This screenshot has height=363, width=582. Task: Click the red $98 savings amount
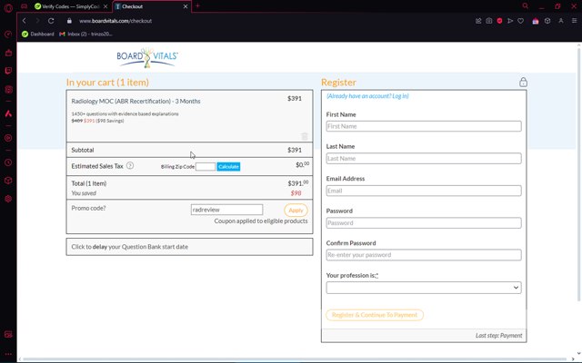[296, 193]
